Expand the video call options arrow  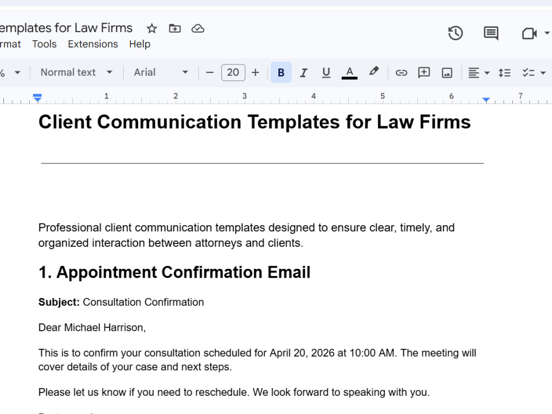[x=546, y=33]
